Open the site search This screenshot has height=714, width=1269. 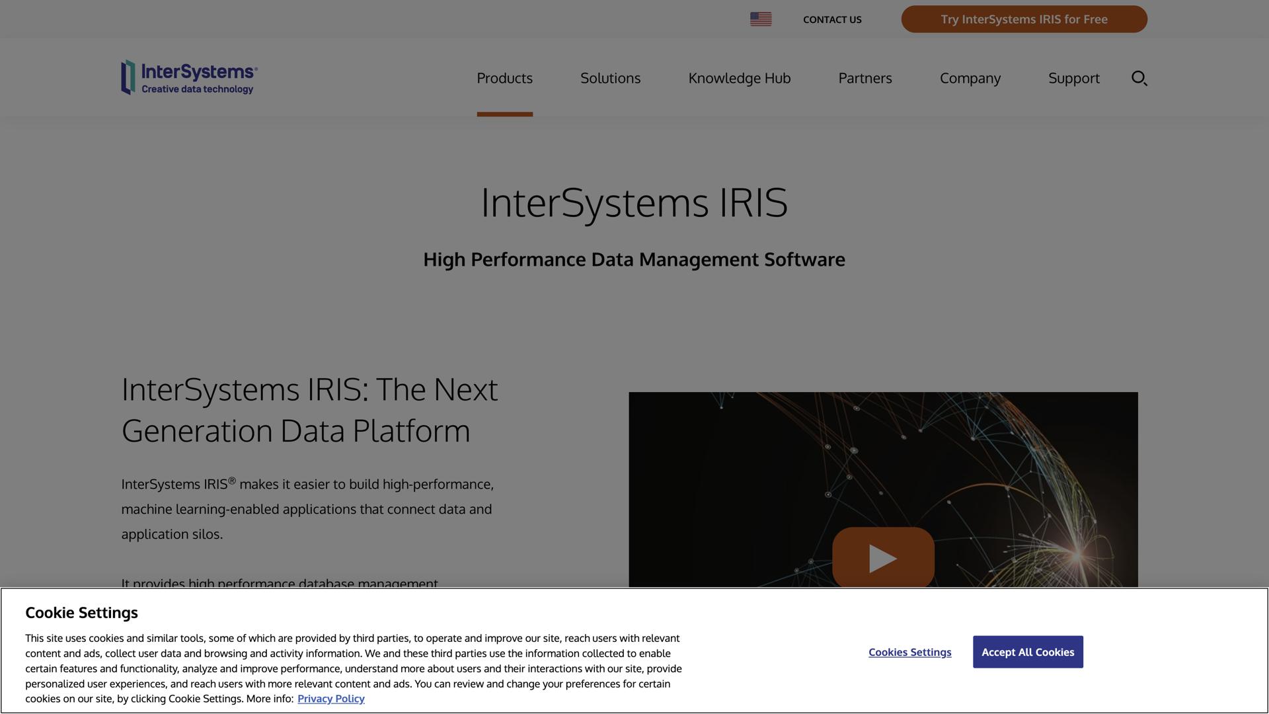[1139, 77]
